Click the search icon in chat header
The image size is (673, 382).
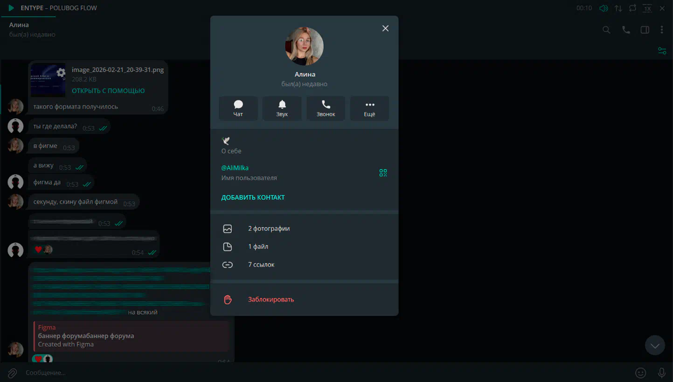[x=606, y=30]
